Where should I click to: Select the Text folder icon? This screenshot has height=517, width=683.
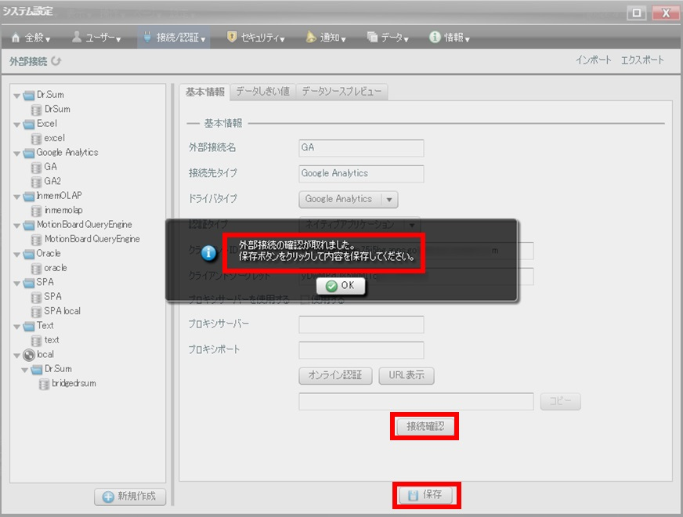pos(29,326)
